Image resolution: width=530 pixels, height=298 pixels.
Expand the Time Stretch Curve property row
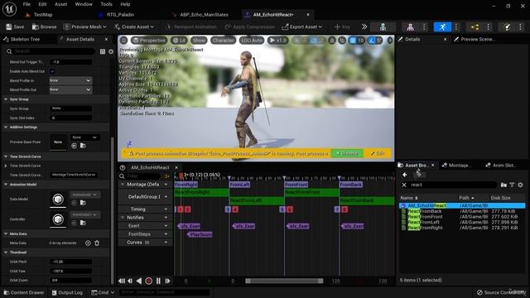6,166
